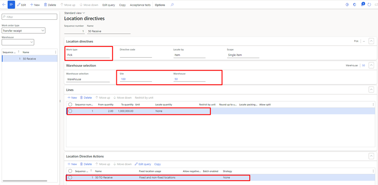The height and width of the screenshot is (185, 378).
Task: Click the Locate by field showing Item
Action: tap(189, 55)
